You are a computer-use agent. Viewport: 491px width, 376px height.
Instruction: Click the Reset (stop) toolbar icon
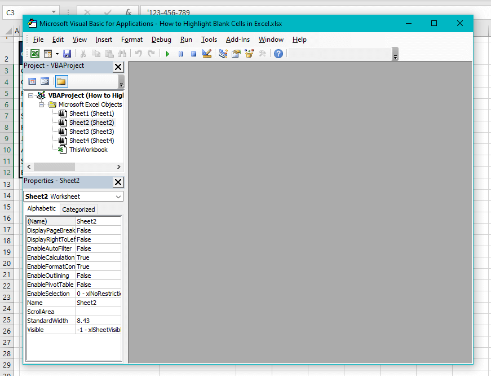[x=194, y=54]
